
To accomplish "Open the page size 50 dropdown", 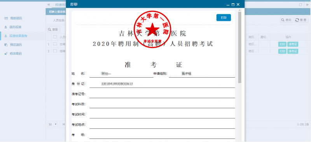I will (52, 125).
